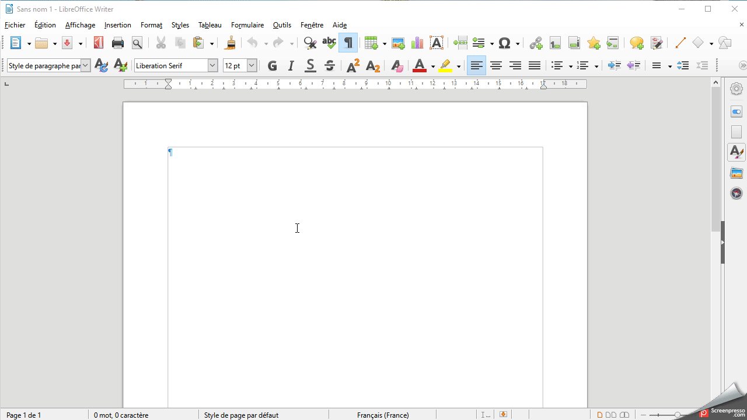Open the Tableau menu
747x420 pixels.
pyautogui.click(x=210, y=25)
